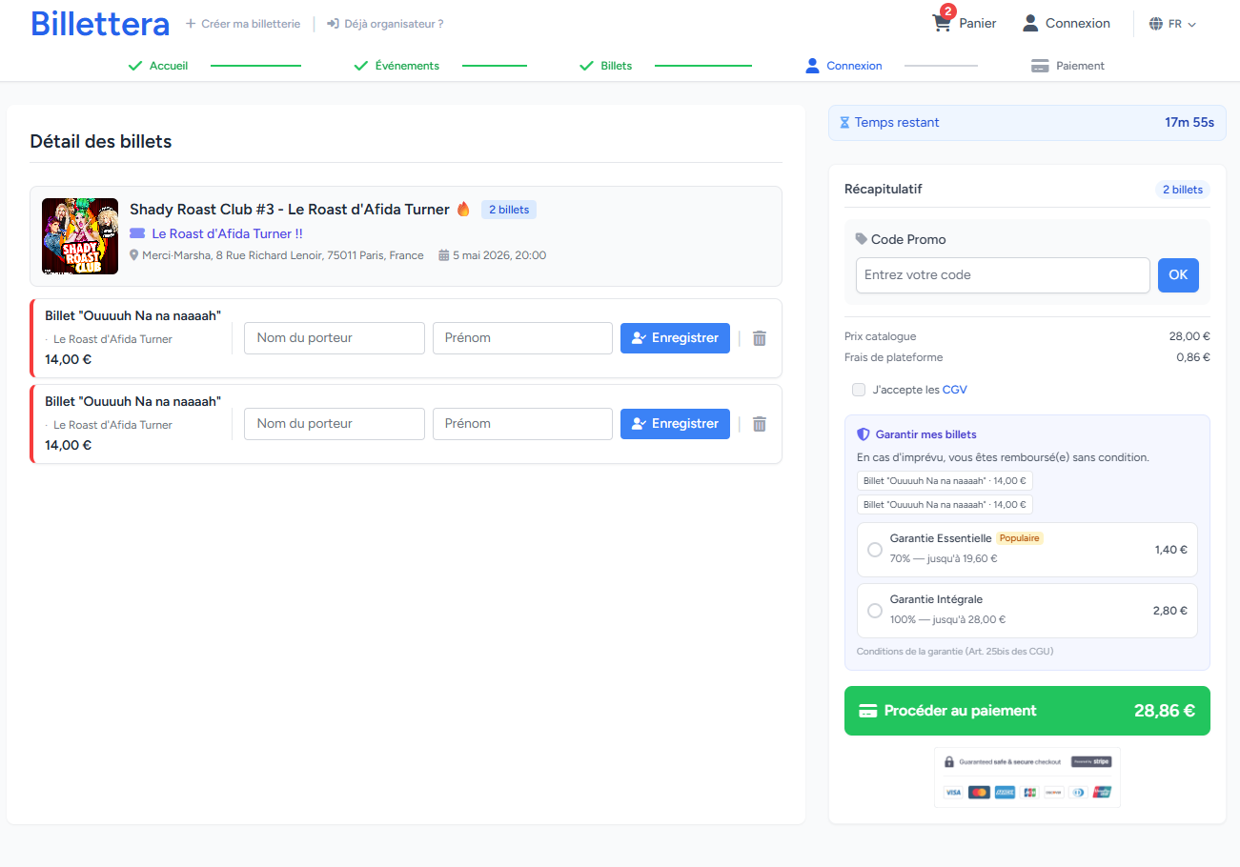This screenshot has width=1240, height=867.
Task: Click the trash icon on the second ticket
Action: 759,424
